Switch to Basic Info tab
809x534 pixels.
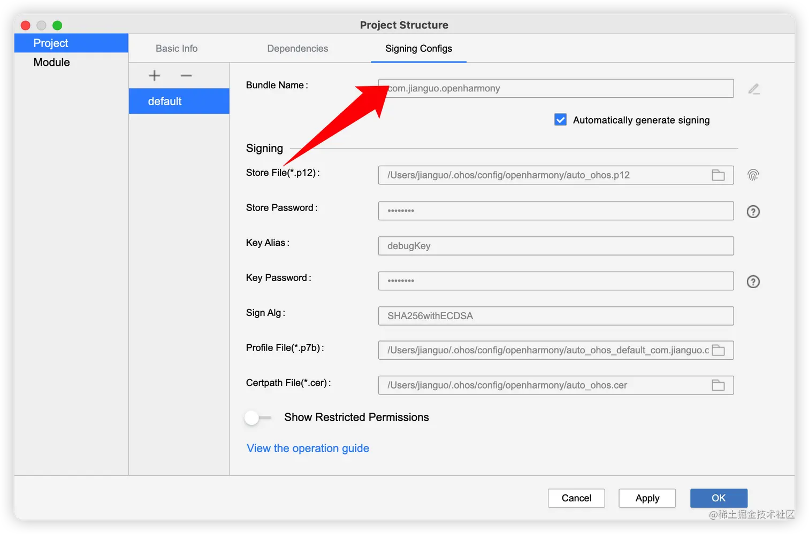pyautogui.click(x=177, y=49)
